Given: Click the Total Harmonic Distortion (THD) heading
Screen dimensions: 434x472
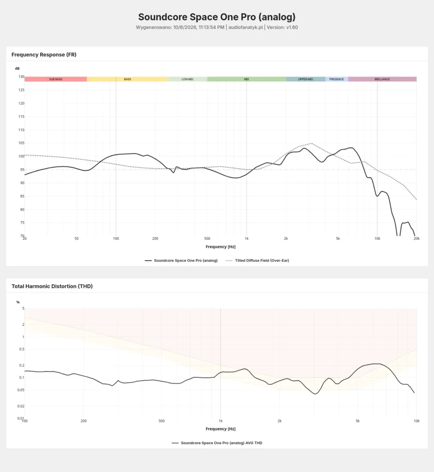Looking at the screenshot, I should pyautogui.click(x=52, y=286).
